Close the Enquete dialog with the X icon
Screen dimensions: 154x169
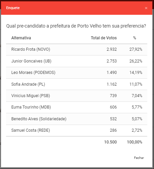[146, 8]
